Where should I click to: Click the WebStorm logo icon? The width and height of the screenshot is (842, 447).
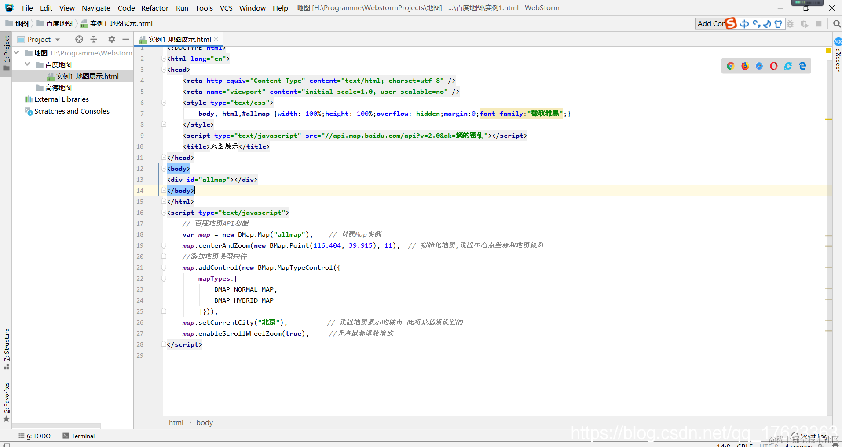click(9, 7)
